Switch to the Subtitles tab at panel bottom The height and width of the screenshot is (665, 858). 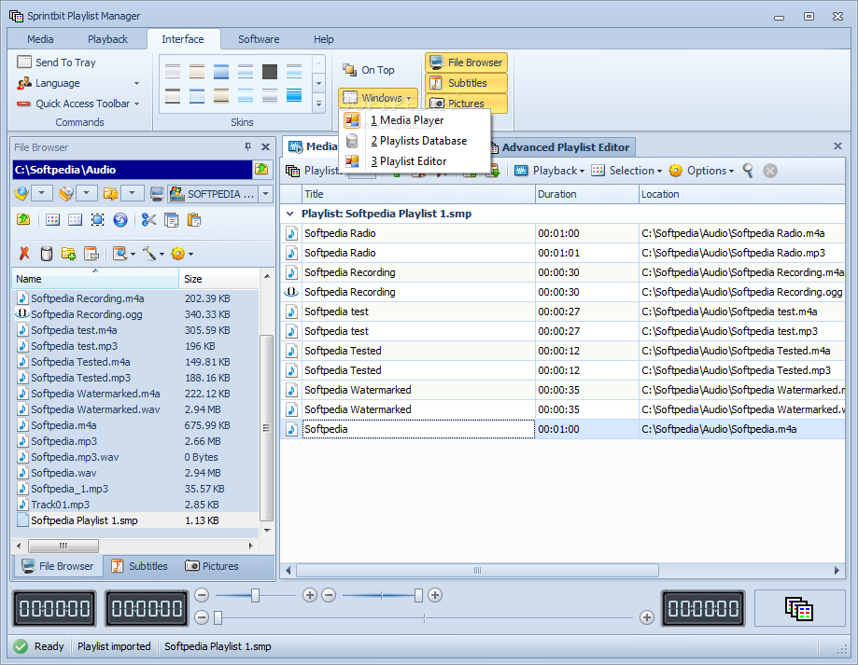(140, 566)
